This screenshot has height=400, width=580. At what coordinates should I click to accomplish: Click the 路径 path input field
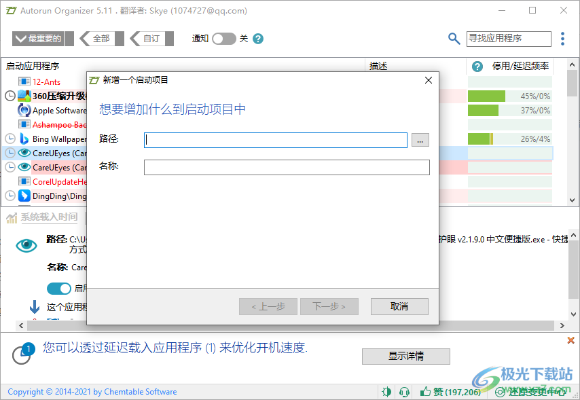click(276, 141)
